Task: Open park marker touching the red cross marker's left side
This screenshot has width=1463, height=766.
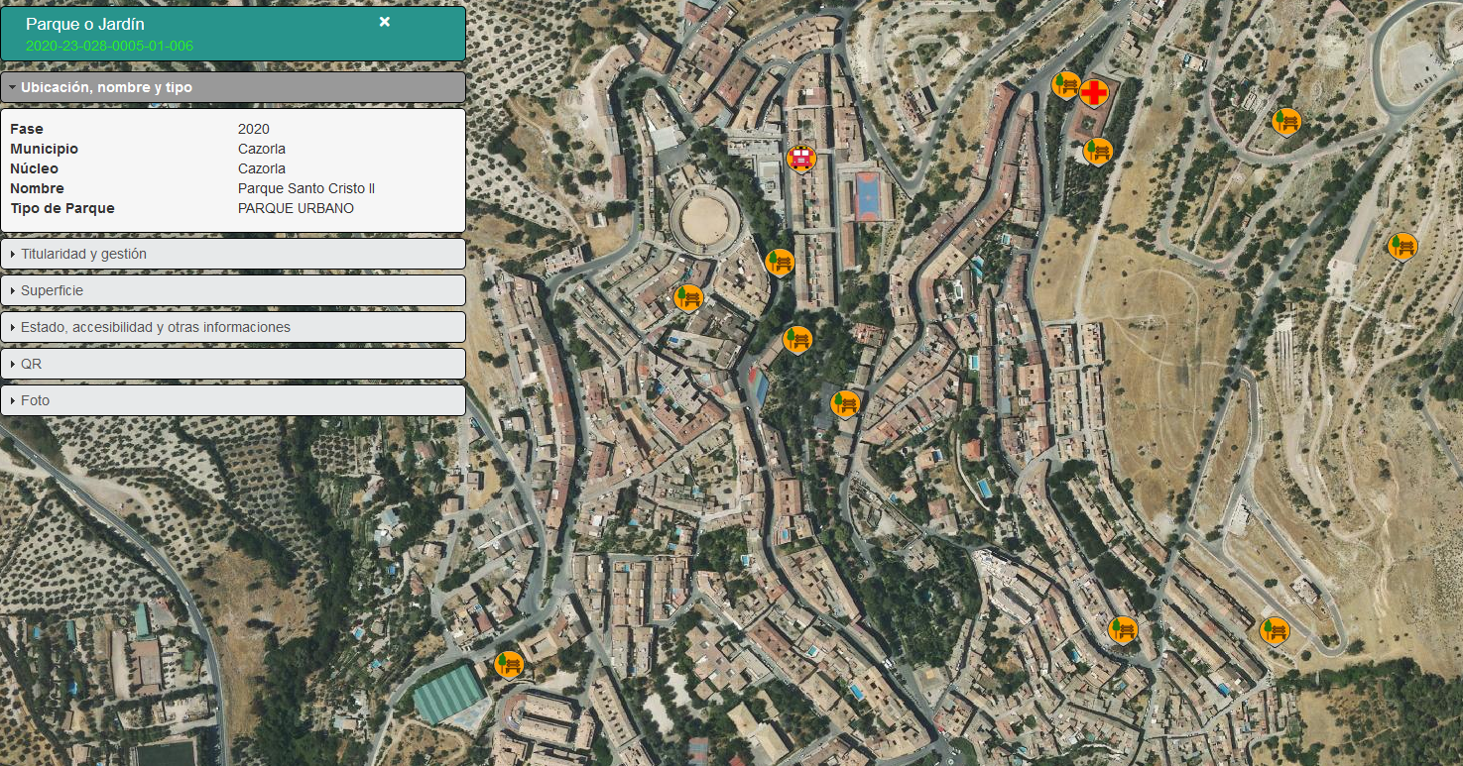Action: click(1066, 85)
